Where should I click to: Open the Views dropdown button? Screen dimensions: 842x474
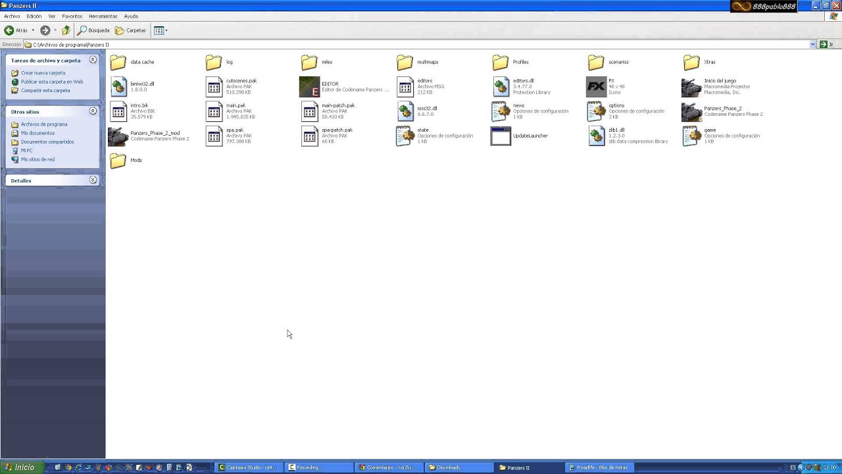(161, 30)
